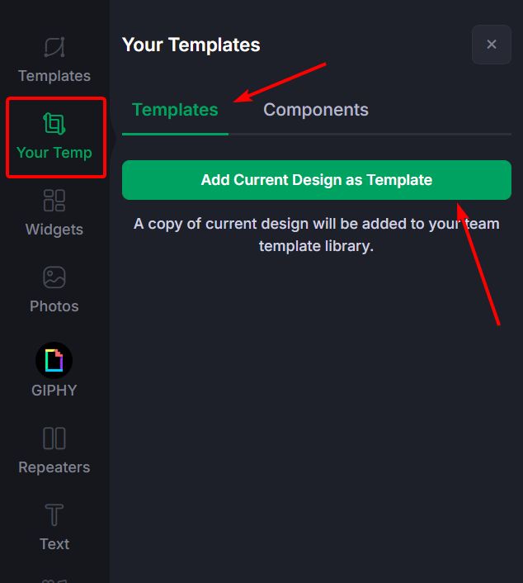
Task: Click the Your Temp label text
Action: (54, 153)
